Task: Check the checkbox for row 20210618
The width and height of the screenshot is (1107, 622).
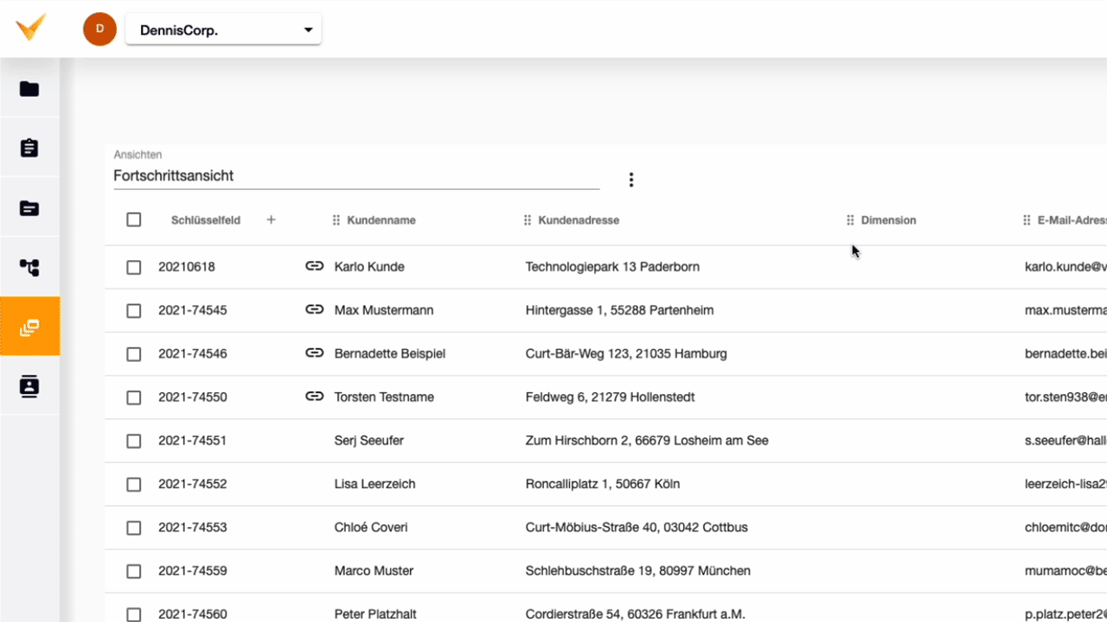Action: (133, 267)
